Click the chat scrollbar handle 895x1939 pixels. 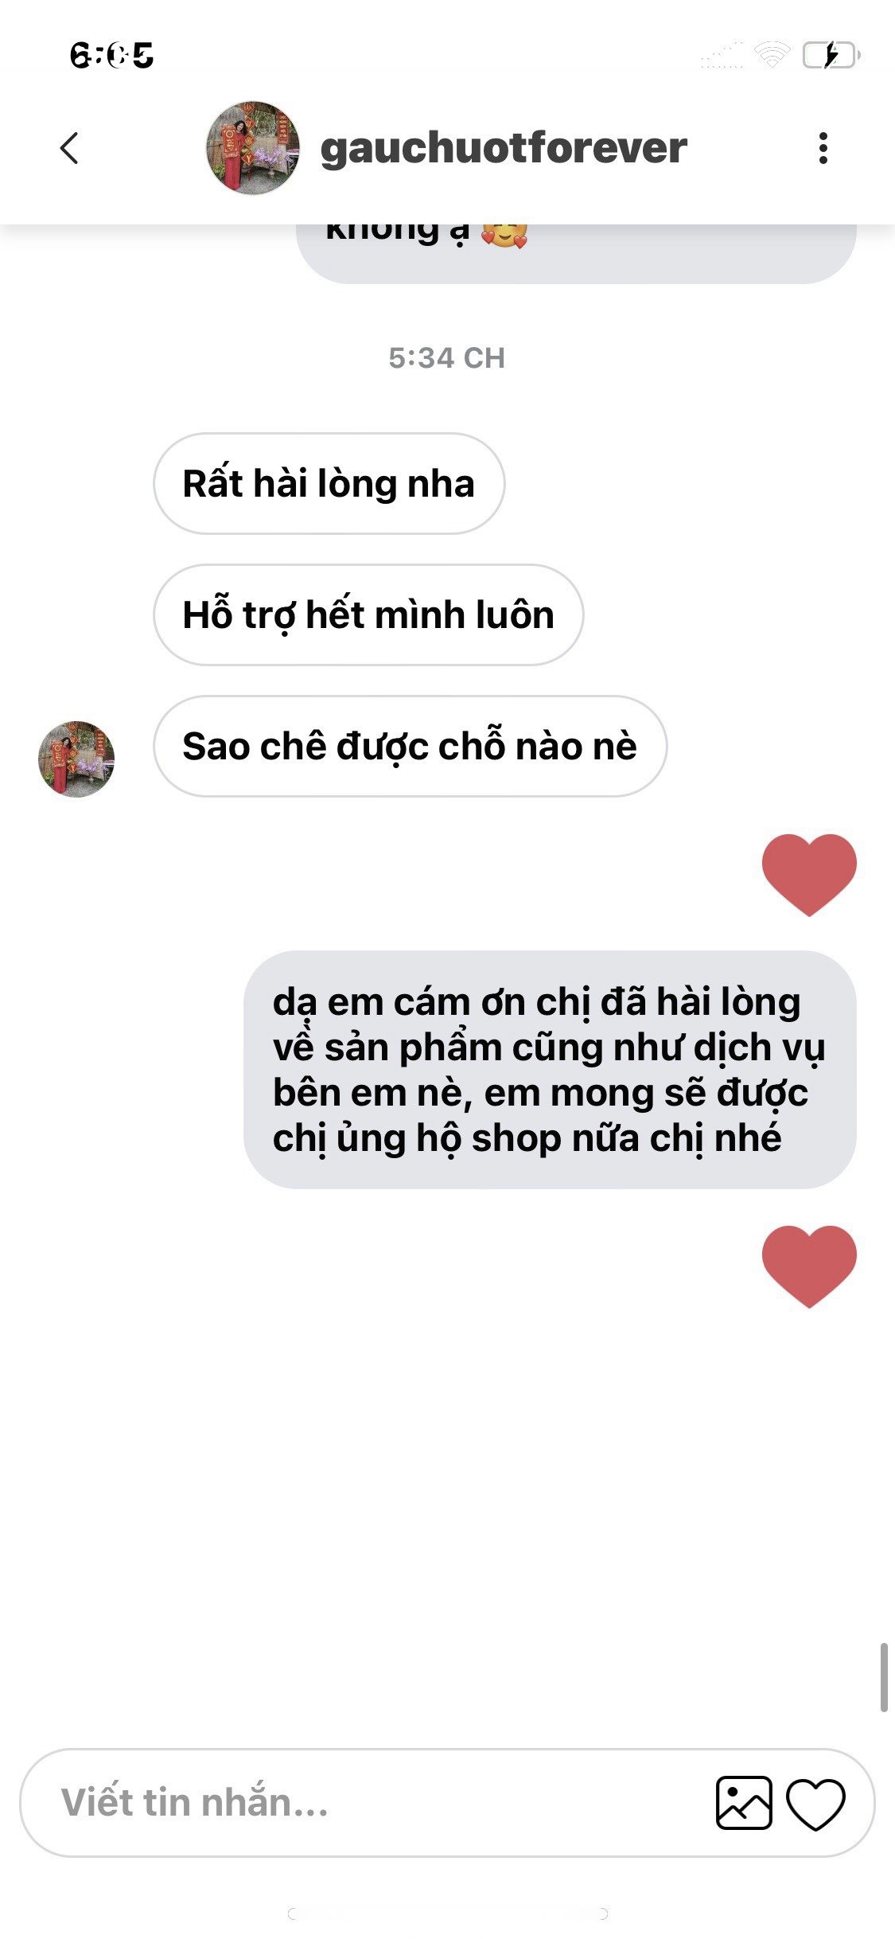(884, 1676)
